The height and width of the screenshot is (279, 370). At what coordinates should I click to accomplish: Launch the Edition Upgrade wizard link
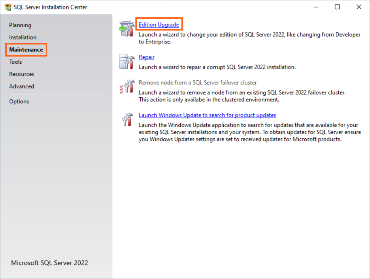[159, 25]
